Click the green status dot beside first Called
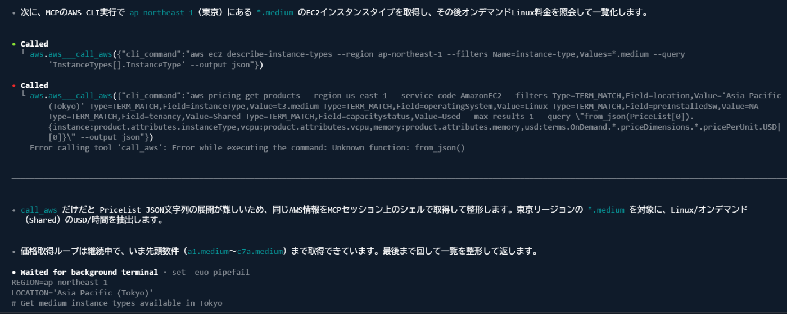The image size is (787, 314). pos(14,44)
